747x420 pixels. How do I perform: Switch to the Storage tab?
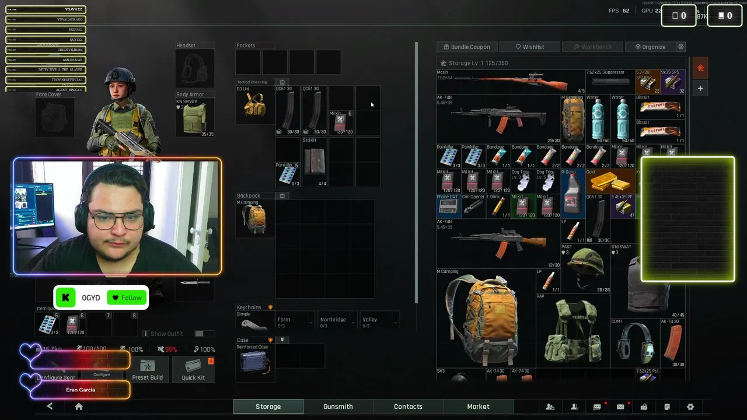click(268, 407)
